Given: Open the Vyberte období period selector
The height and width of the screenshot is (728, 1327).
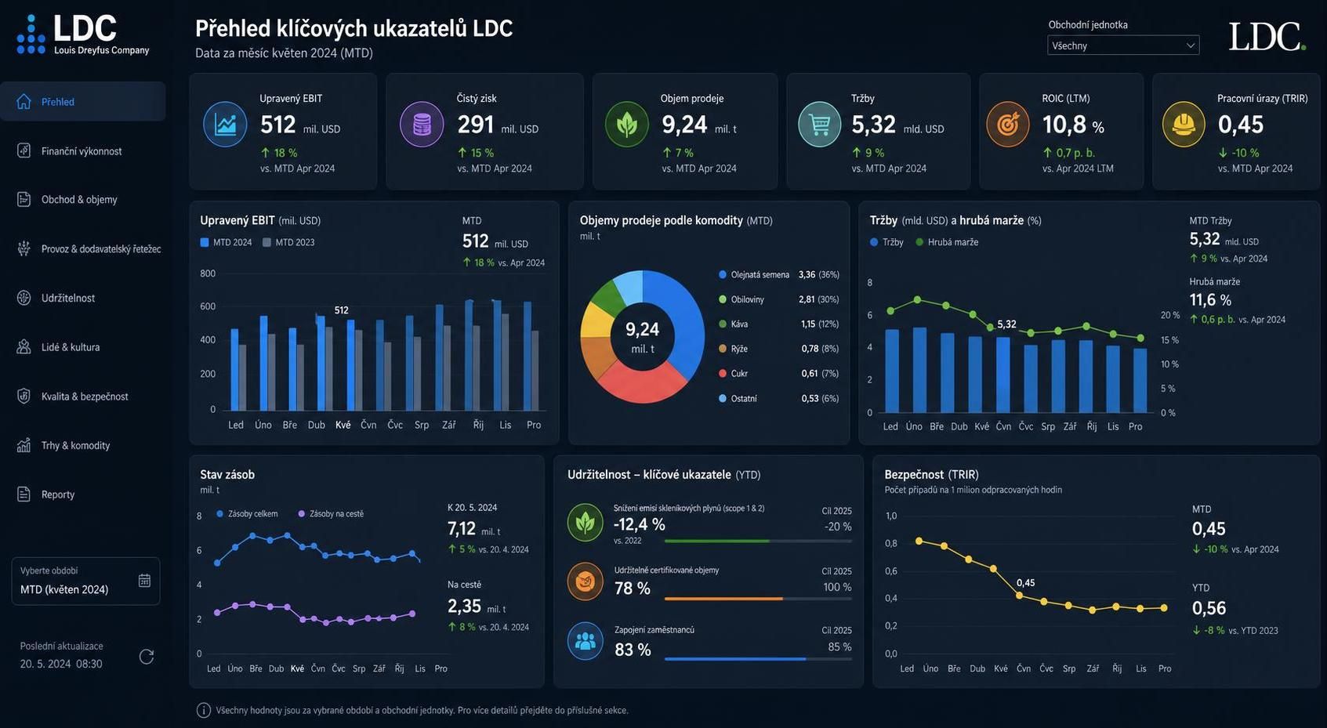Looking at the screenshot, I should coord(85,581).
